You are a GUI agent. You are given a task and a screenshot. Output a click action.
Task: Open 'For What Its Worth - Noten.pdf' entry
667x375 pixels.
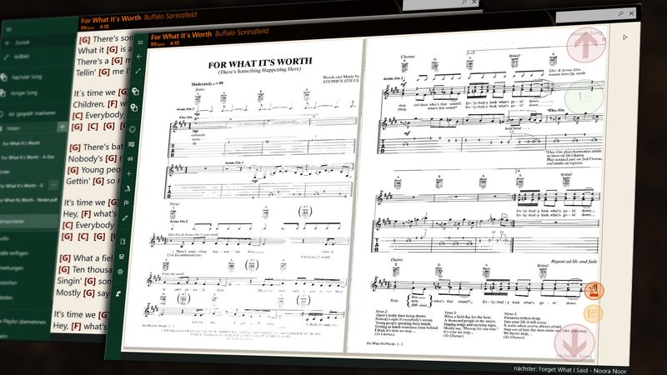point(29,200)
